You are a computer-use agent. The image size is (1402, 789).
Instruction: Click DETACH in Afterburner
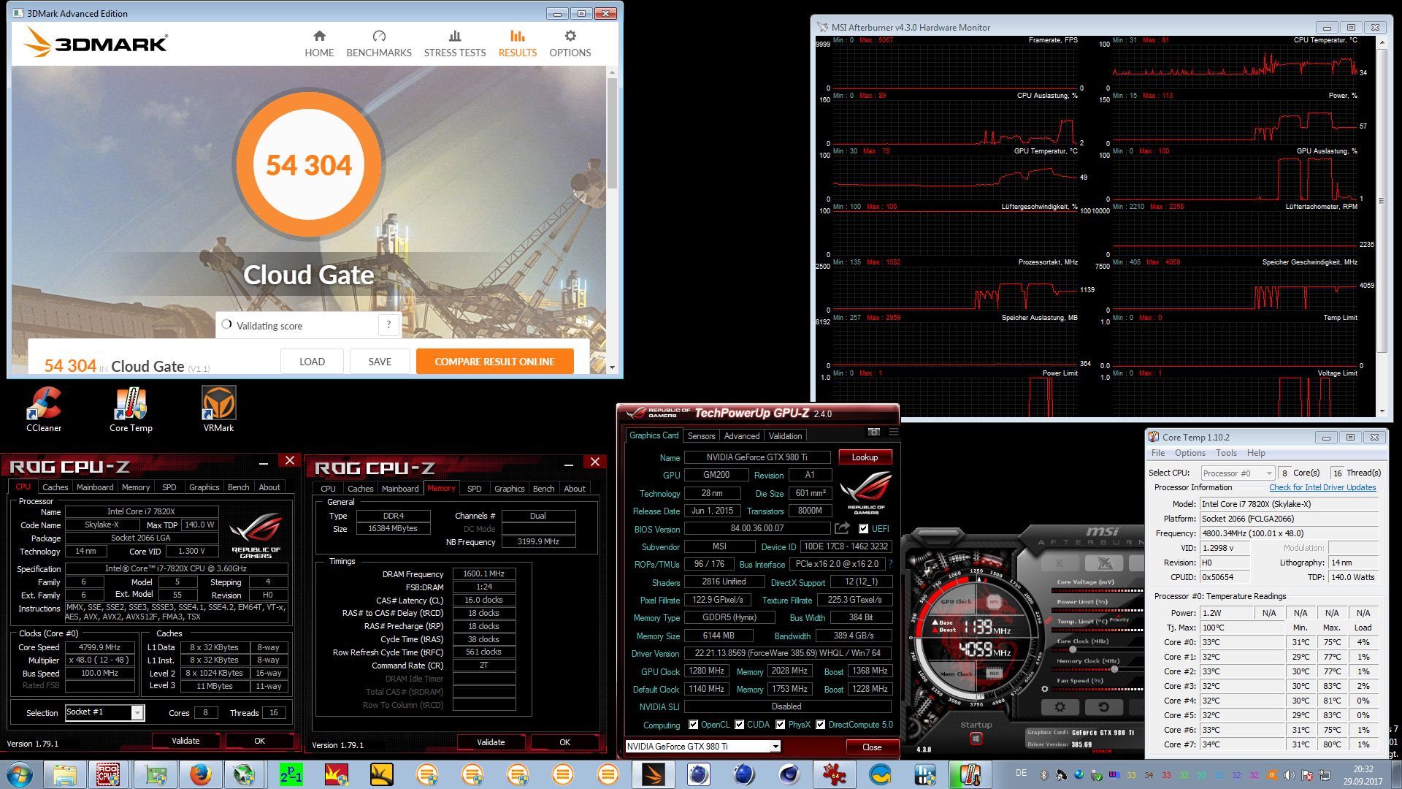(x=1102, y=751)
